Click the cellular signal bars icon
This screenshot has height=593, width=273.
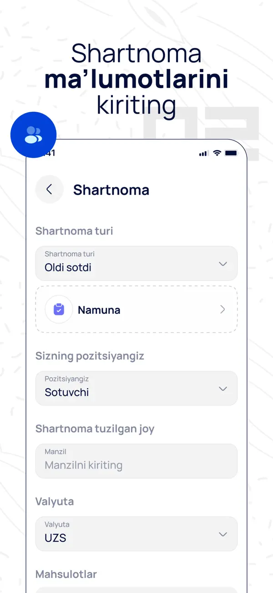pos(203,154)
